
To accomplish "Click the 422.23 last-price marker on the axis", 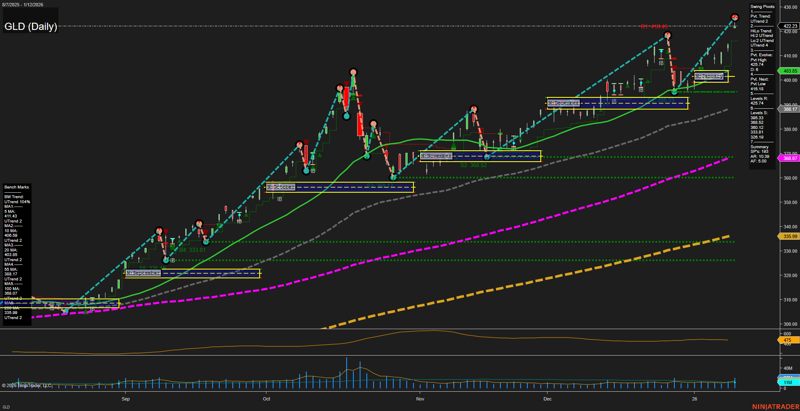I will pos(788,26).
